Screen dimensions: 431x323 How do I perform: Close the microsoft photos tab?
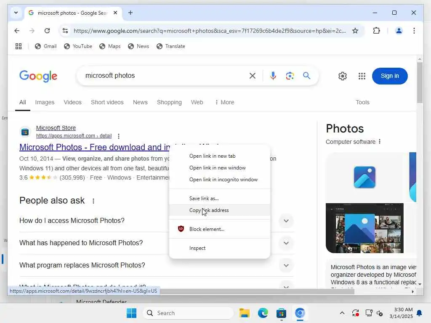coord(115,13)
